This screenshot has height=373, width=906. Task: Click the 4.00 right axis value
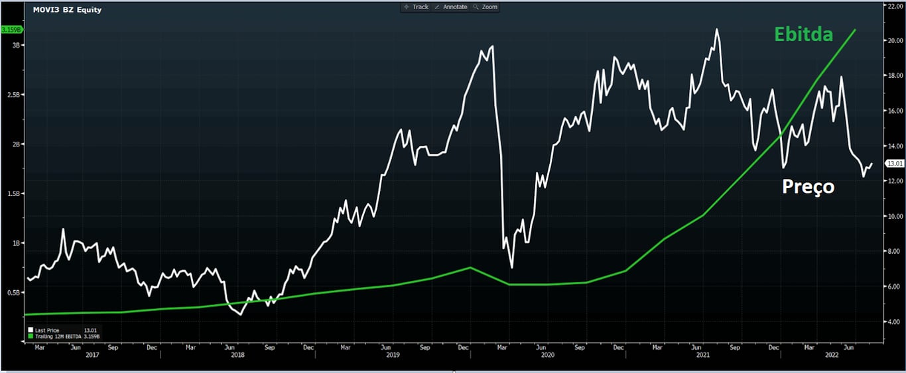(895, 321)
